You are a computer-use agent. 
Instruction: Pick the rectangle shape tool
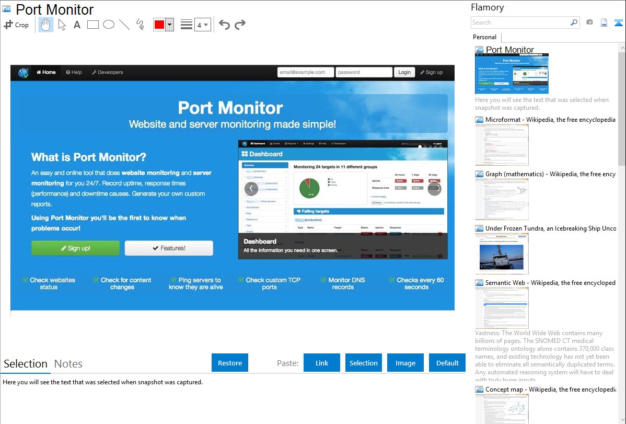pyautogui.click(x=92, y=25)
